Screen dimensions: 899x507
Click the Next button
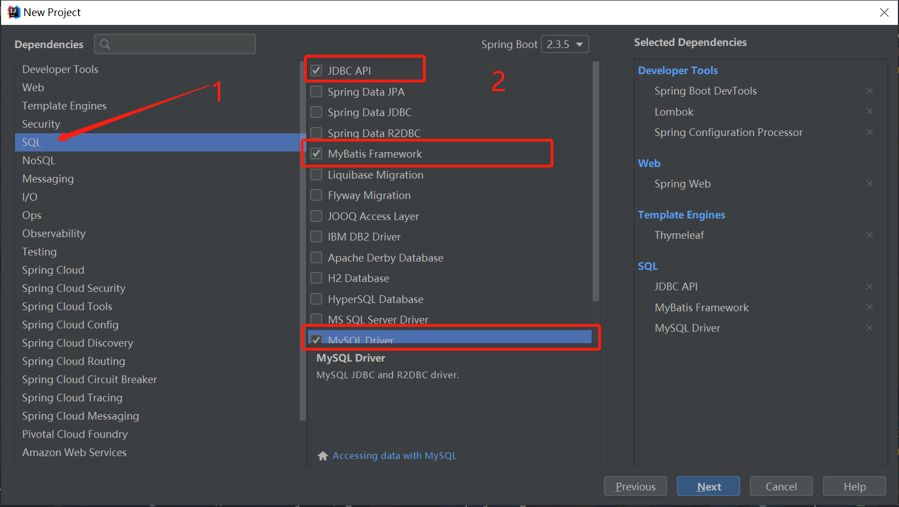coord(708,487)
